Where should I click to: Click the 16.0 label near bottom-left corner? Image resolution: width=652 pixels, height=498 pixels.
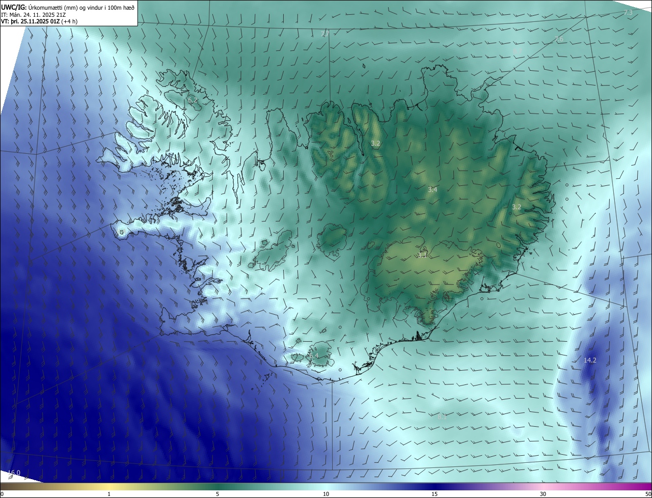pos(14,473)
